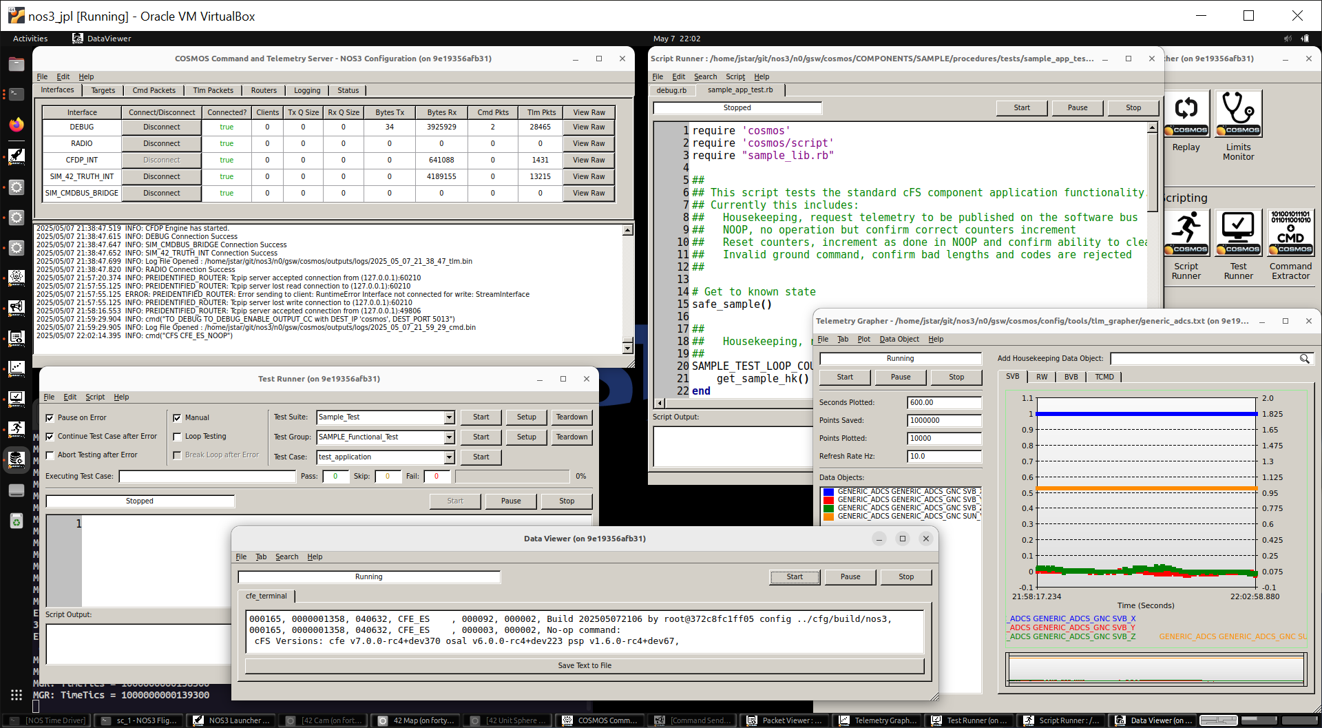
Task: Click Setup for the Test Group
Action: [527, 437]
